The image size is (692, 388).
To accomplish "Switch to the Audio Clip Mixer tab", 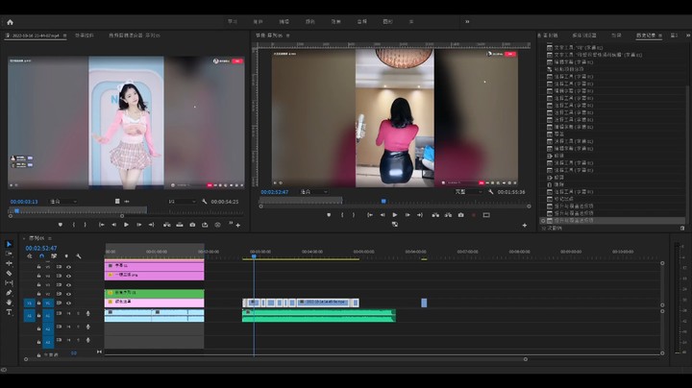I will pos(135,36).
